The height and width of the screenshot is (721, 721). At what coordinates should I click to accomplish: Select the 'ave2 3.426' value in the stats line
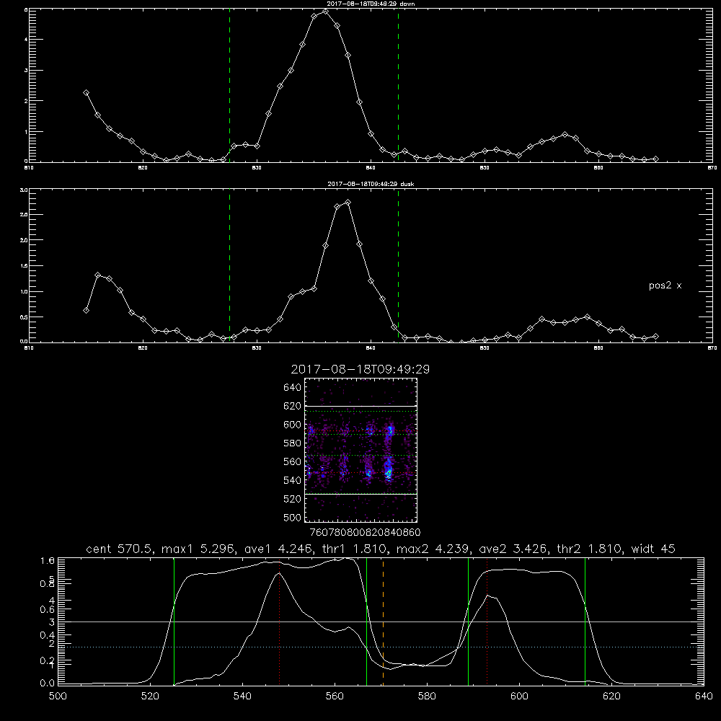tap(513, 549)
